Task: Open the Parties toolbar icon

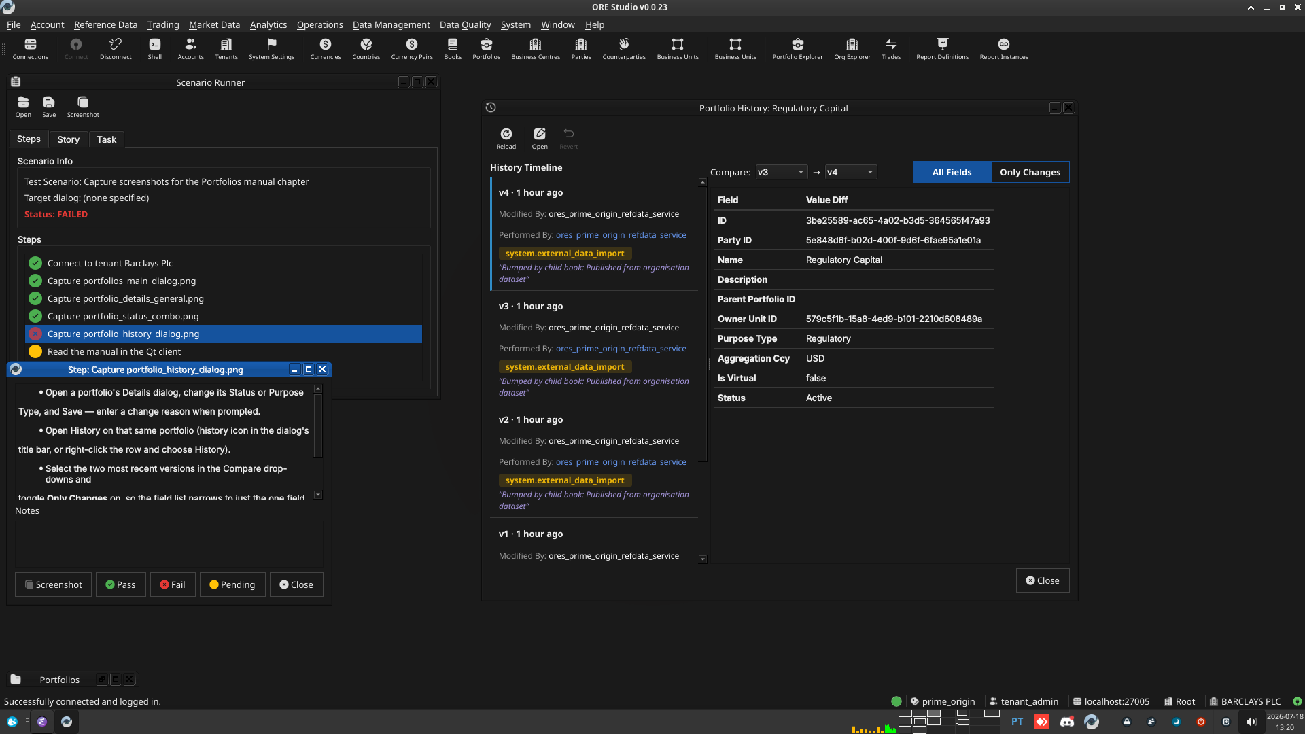Action: pyautogui.click(x=581, y=48)
